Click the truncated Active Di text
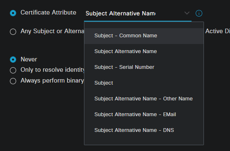Screen dimensions: 230x151 tap(218, 31)
